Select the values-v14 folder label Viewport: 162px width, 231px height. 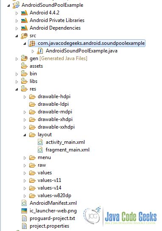(49, 188)
